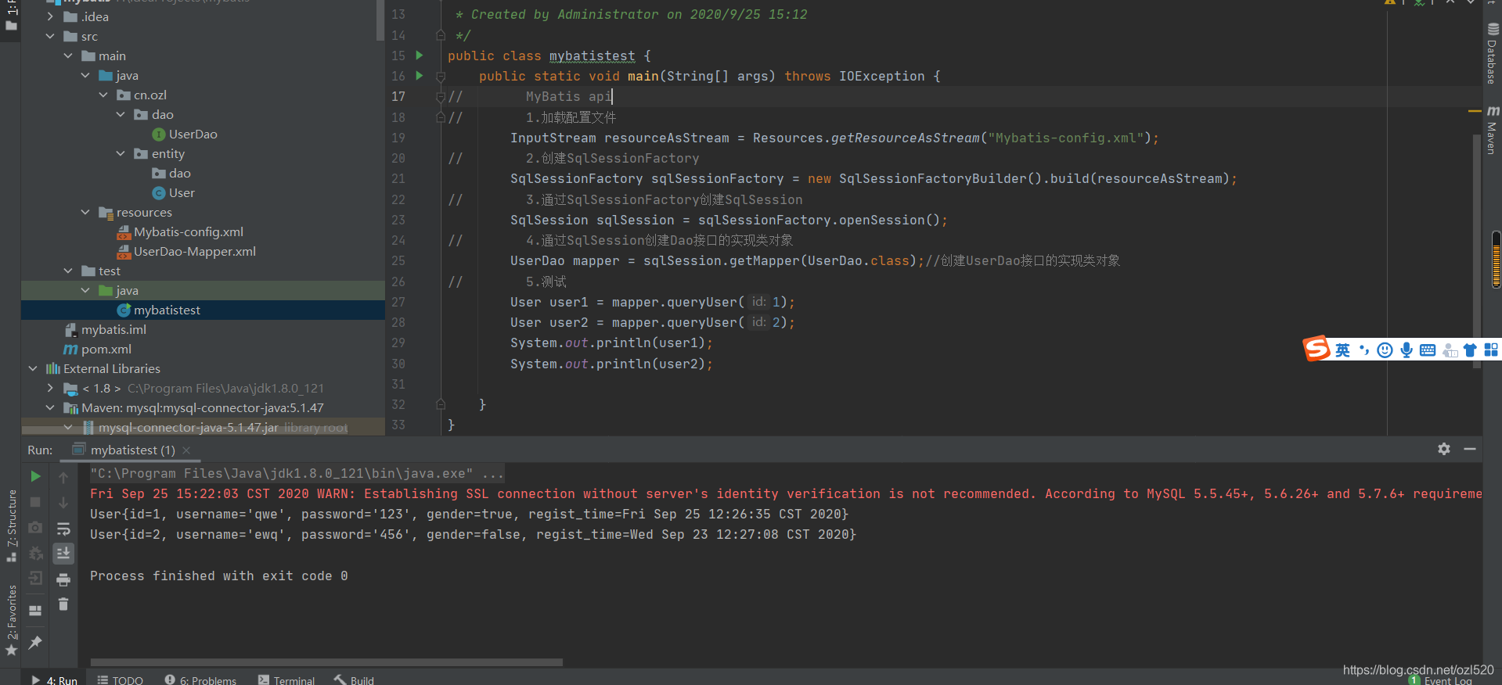Collapse Maven mysql-connector-java:5.1.47 library node
Image resolution: width=1502 pixels, height=685 pixels.
click(x=50, y=407)
